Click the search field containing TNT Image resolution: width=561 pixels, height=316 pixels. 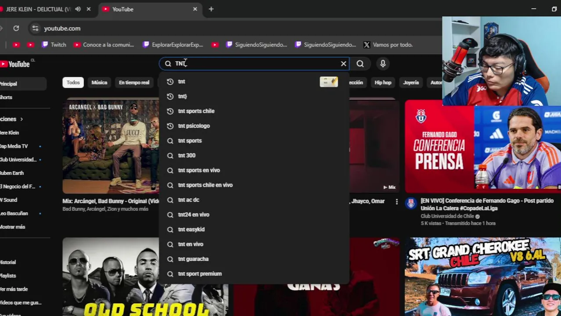click(255, 64)
